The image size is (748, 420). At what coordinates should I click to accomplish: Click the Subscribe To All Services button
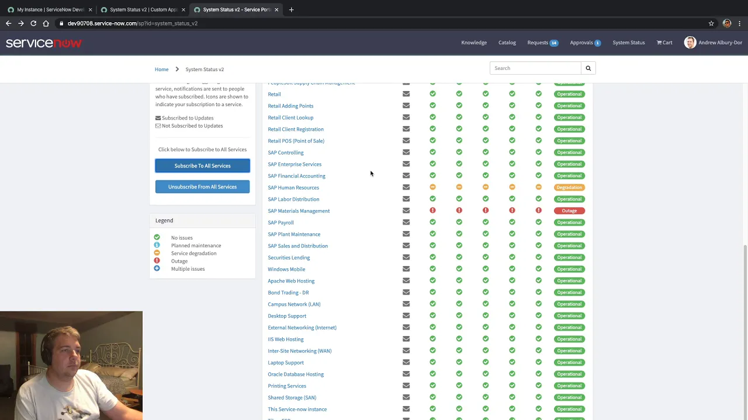point(202,166)
